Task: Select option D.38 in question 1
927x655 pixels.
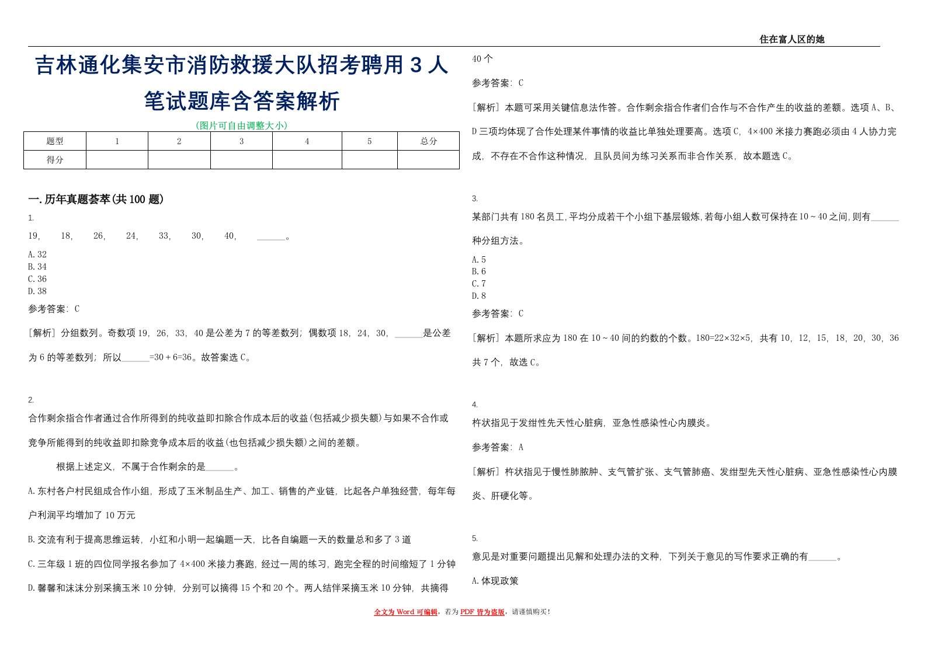Action: pyautogui.click(x=37, y=291)
